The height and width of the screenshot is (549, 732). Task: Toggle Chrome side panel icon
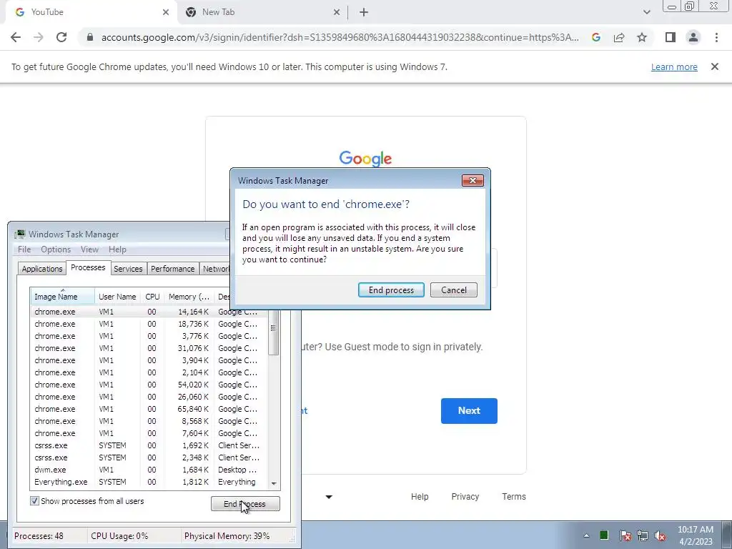click(671, 37)
